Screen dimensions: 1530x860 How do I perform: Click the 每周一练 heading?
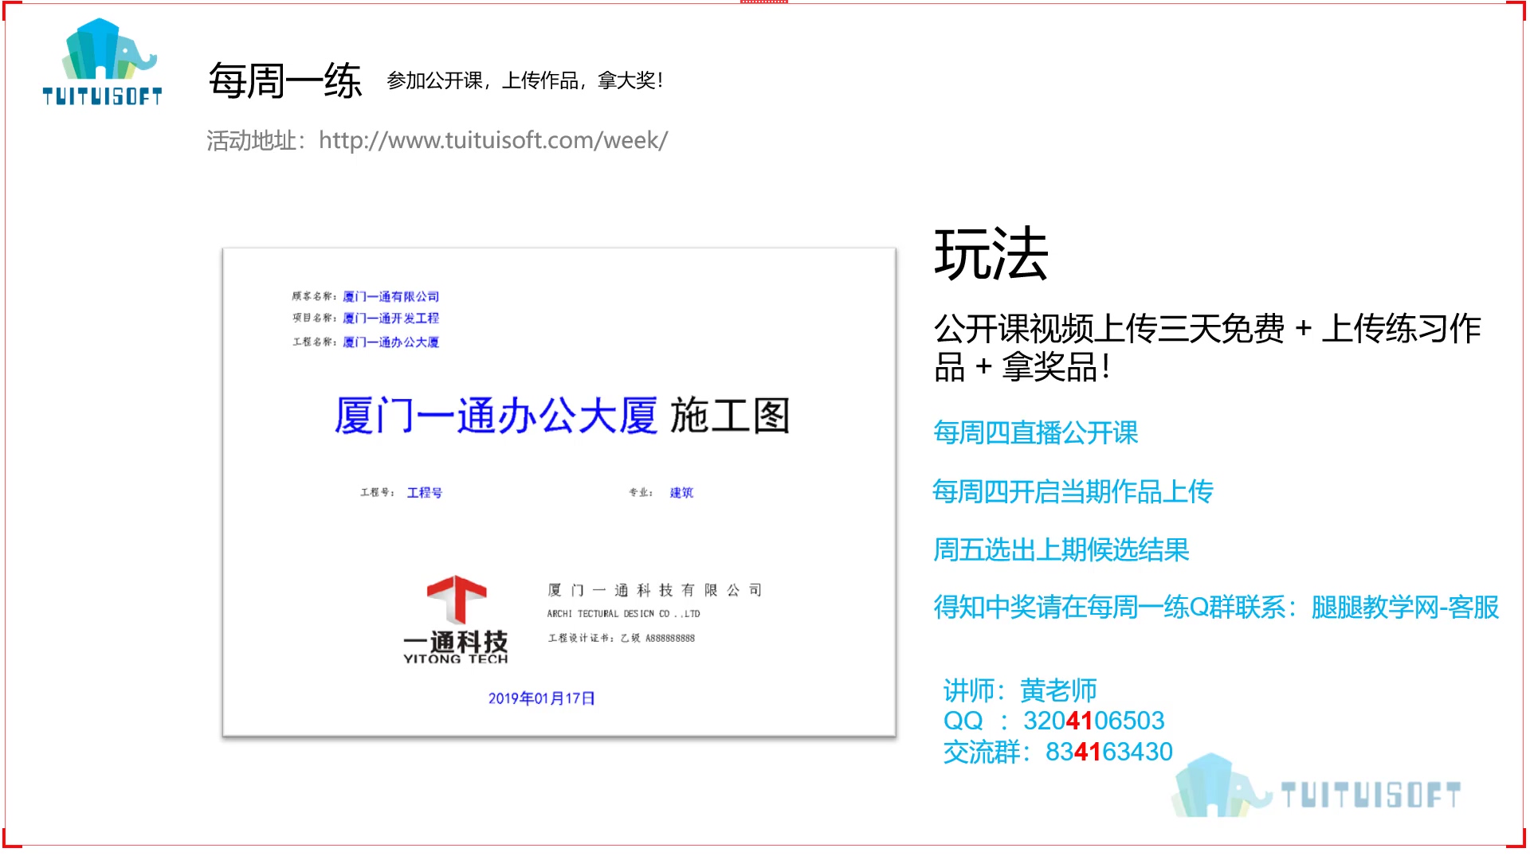coord(285,81)
